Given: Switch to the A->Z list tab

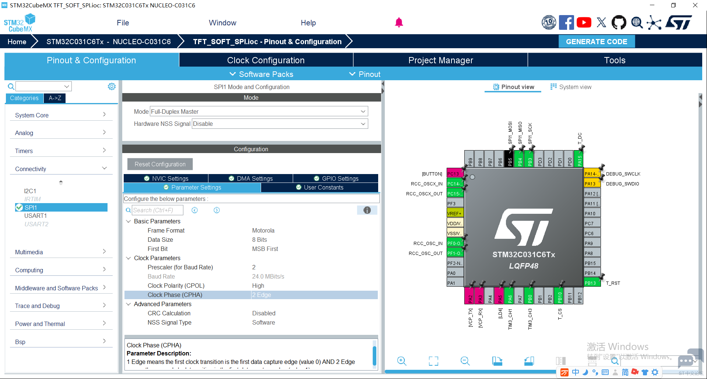Looking at the screenshot, I should [x=55, y=98].
